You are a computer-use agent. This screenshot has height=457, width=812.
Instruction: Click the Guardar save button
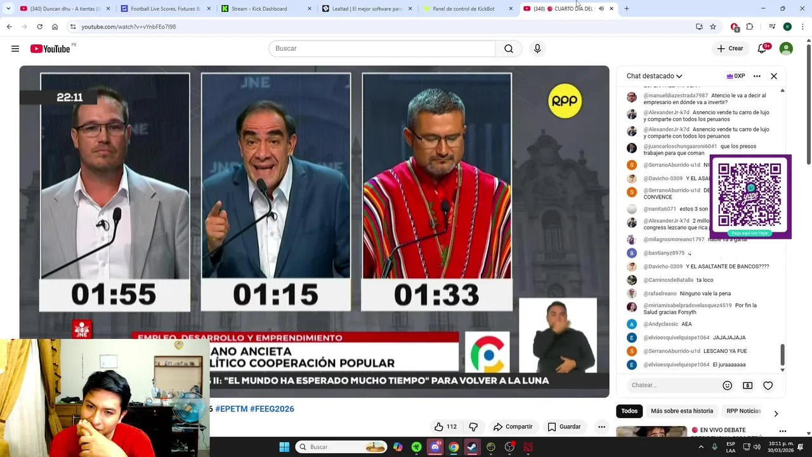pyautogui.click(x=564, y=427)
